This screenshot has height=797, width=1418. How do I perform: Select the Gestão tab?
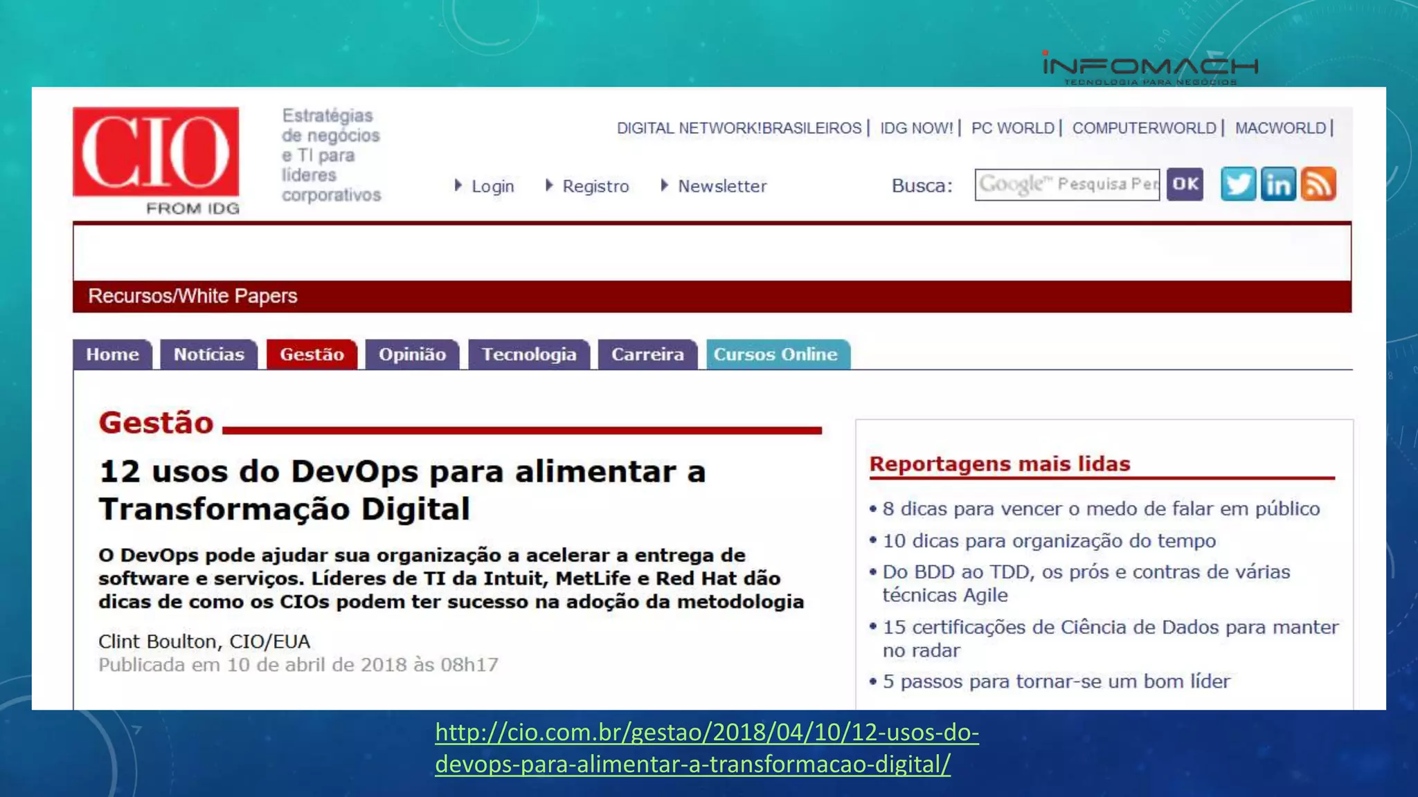pyautogui.click(x=312, y=354)
